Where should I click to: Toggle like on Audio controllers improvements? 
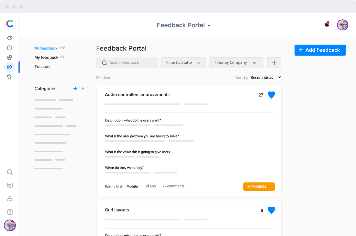pos(271,95)
